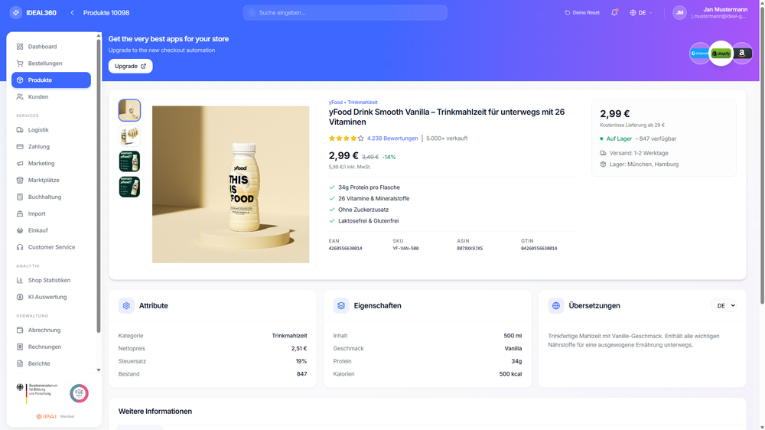Click the EAN value 4260556630014
Viewport: 765px width, 430px height.
click(346, 249)
